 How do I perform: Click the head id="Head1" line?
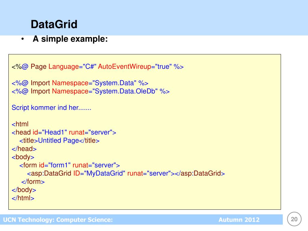click(x=64, y=132)
